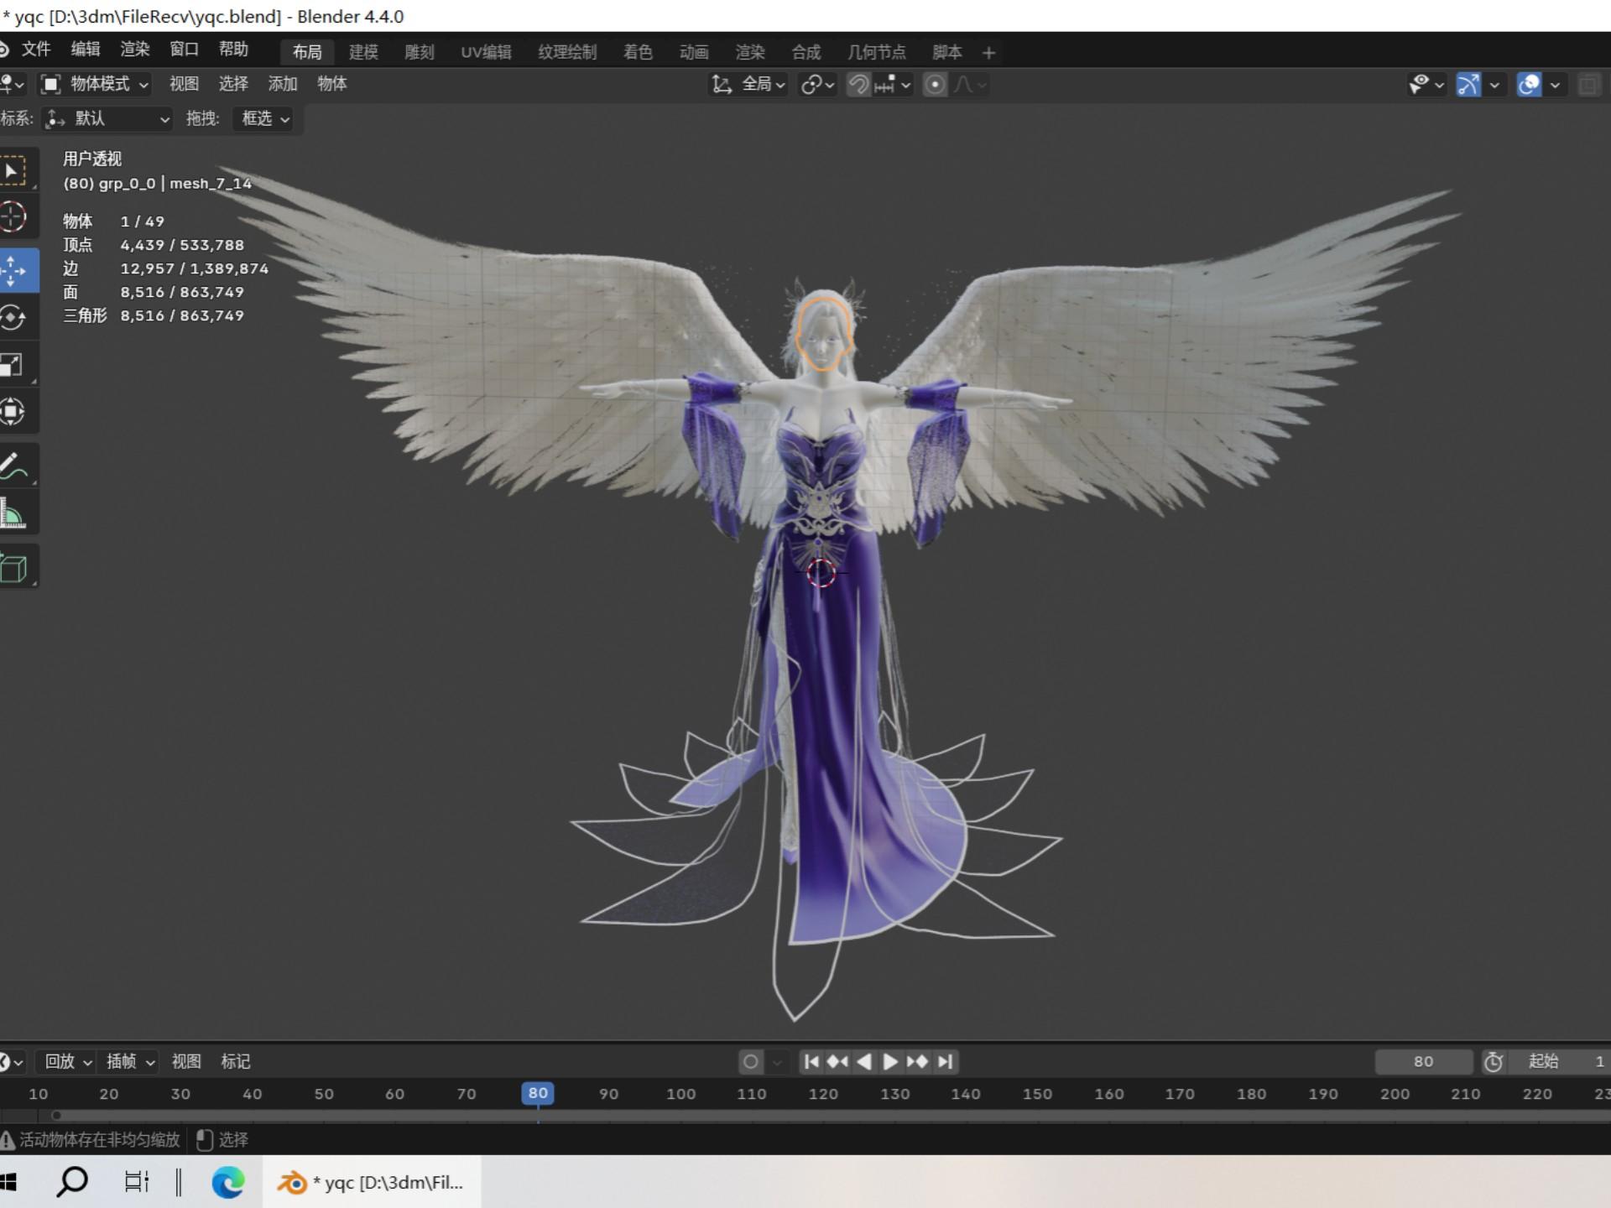Click frame 120 on the timeline
The height and width of the screenshot is (1208, 1611).
click(x=823, y=1094)
